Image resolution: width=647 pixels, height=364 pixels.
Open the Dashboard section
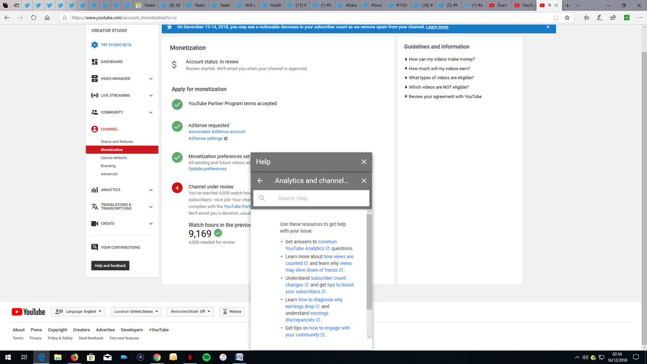click(112, 61)
